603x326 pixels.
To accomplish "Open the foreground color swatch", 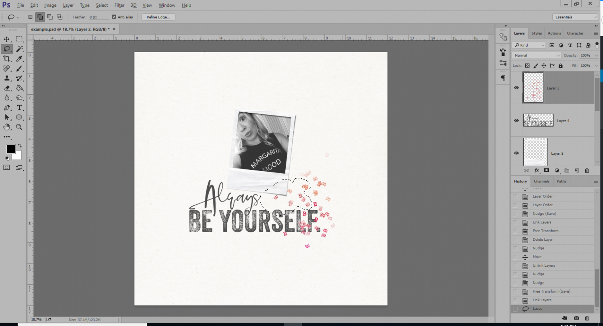I will [x=10, y=149].
